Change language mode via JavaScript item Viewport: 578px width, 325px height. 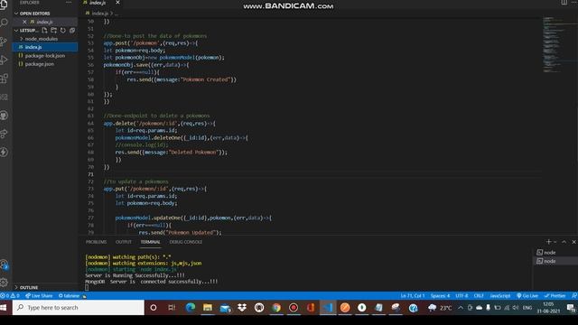tap(499, 295)
